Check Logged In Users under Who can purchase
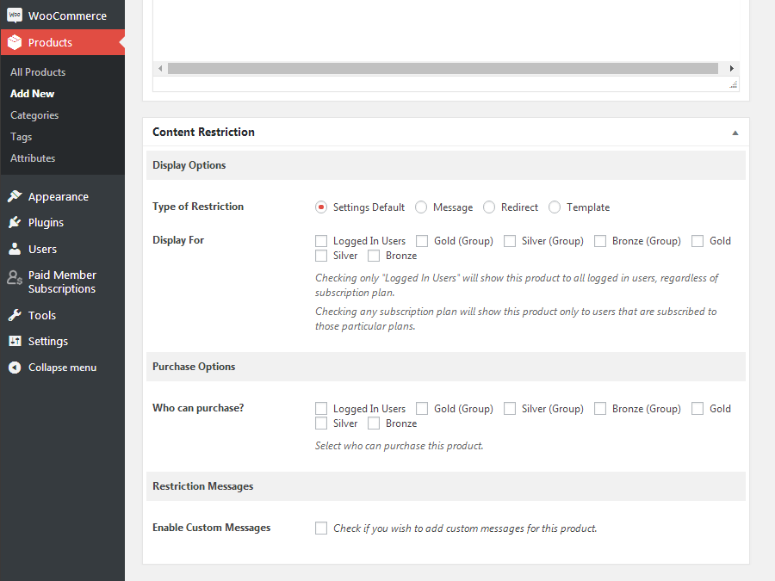 click(321, 409)
